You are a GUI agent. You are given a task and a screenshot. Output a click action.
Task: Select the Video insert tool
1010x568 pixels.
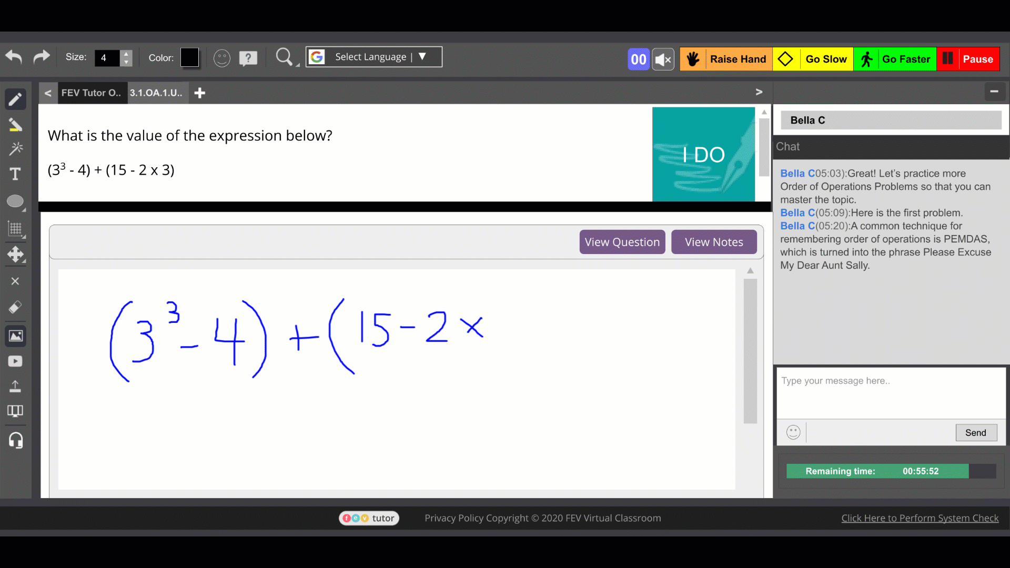coord(15,361)
